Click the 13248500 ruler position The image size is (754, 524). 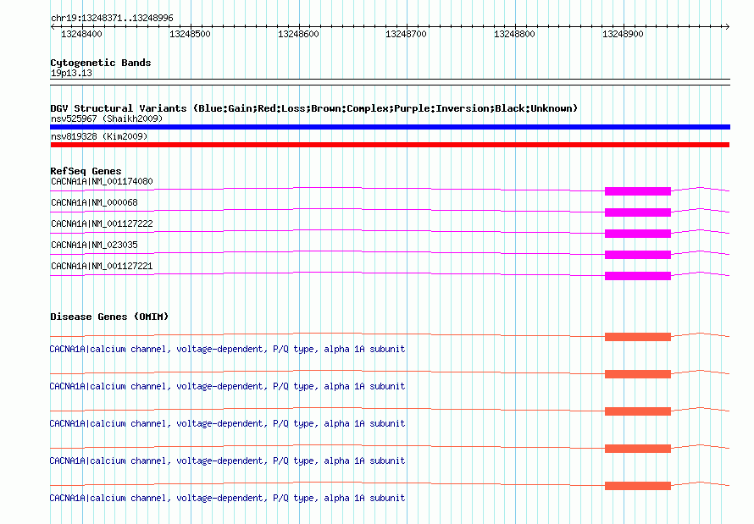(x=190, y=34)
